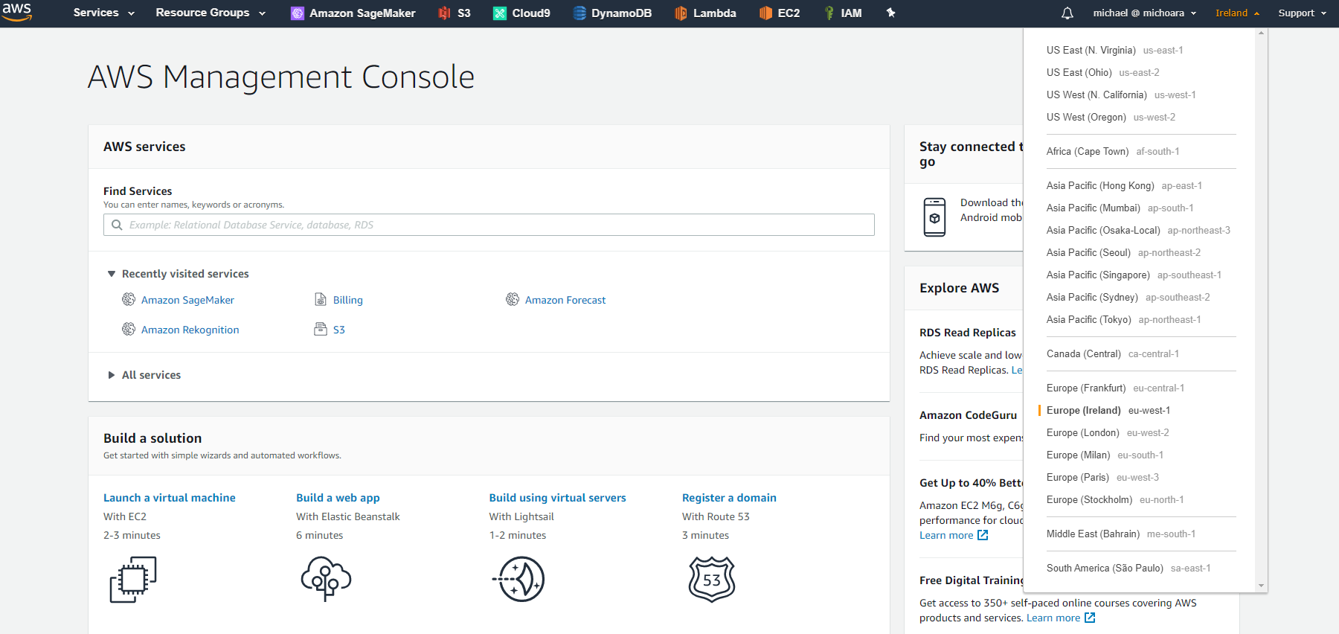Select Asia Pacific (Singapore) region
The width and height of the screenshot is (1339, 634).
[1134, 275]
